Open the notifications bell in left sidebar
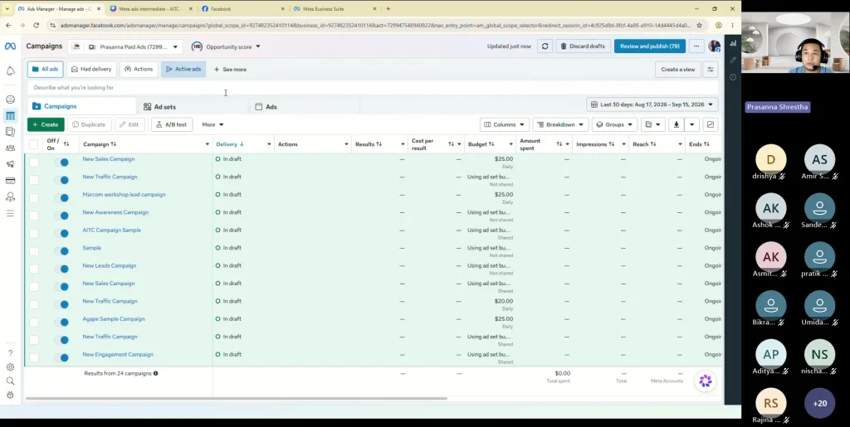Screen dimensions: 850x427 10,71
